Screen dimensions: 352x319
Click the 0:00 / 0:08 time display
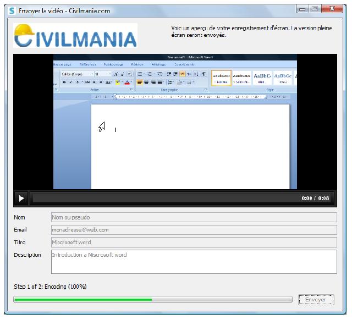coord(315,199)
